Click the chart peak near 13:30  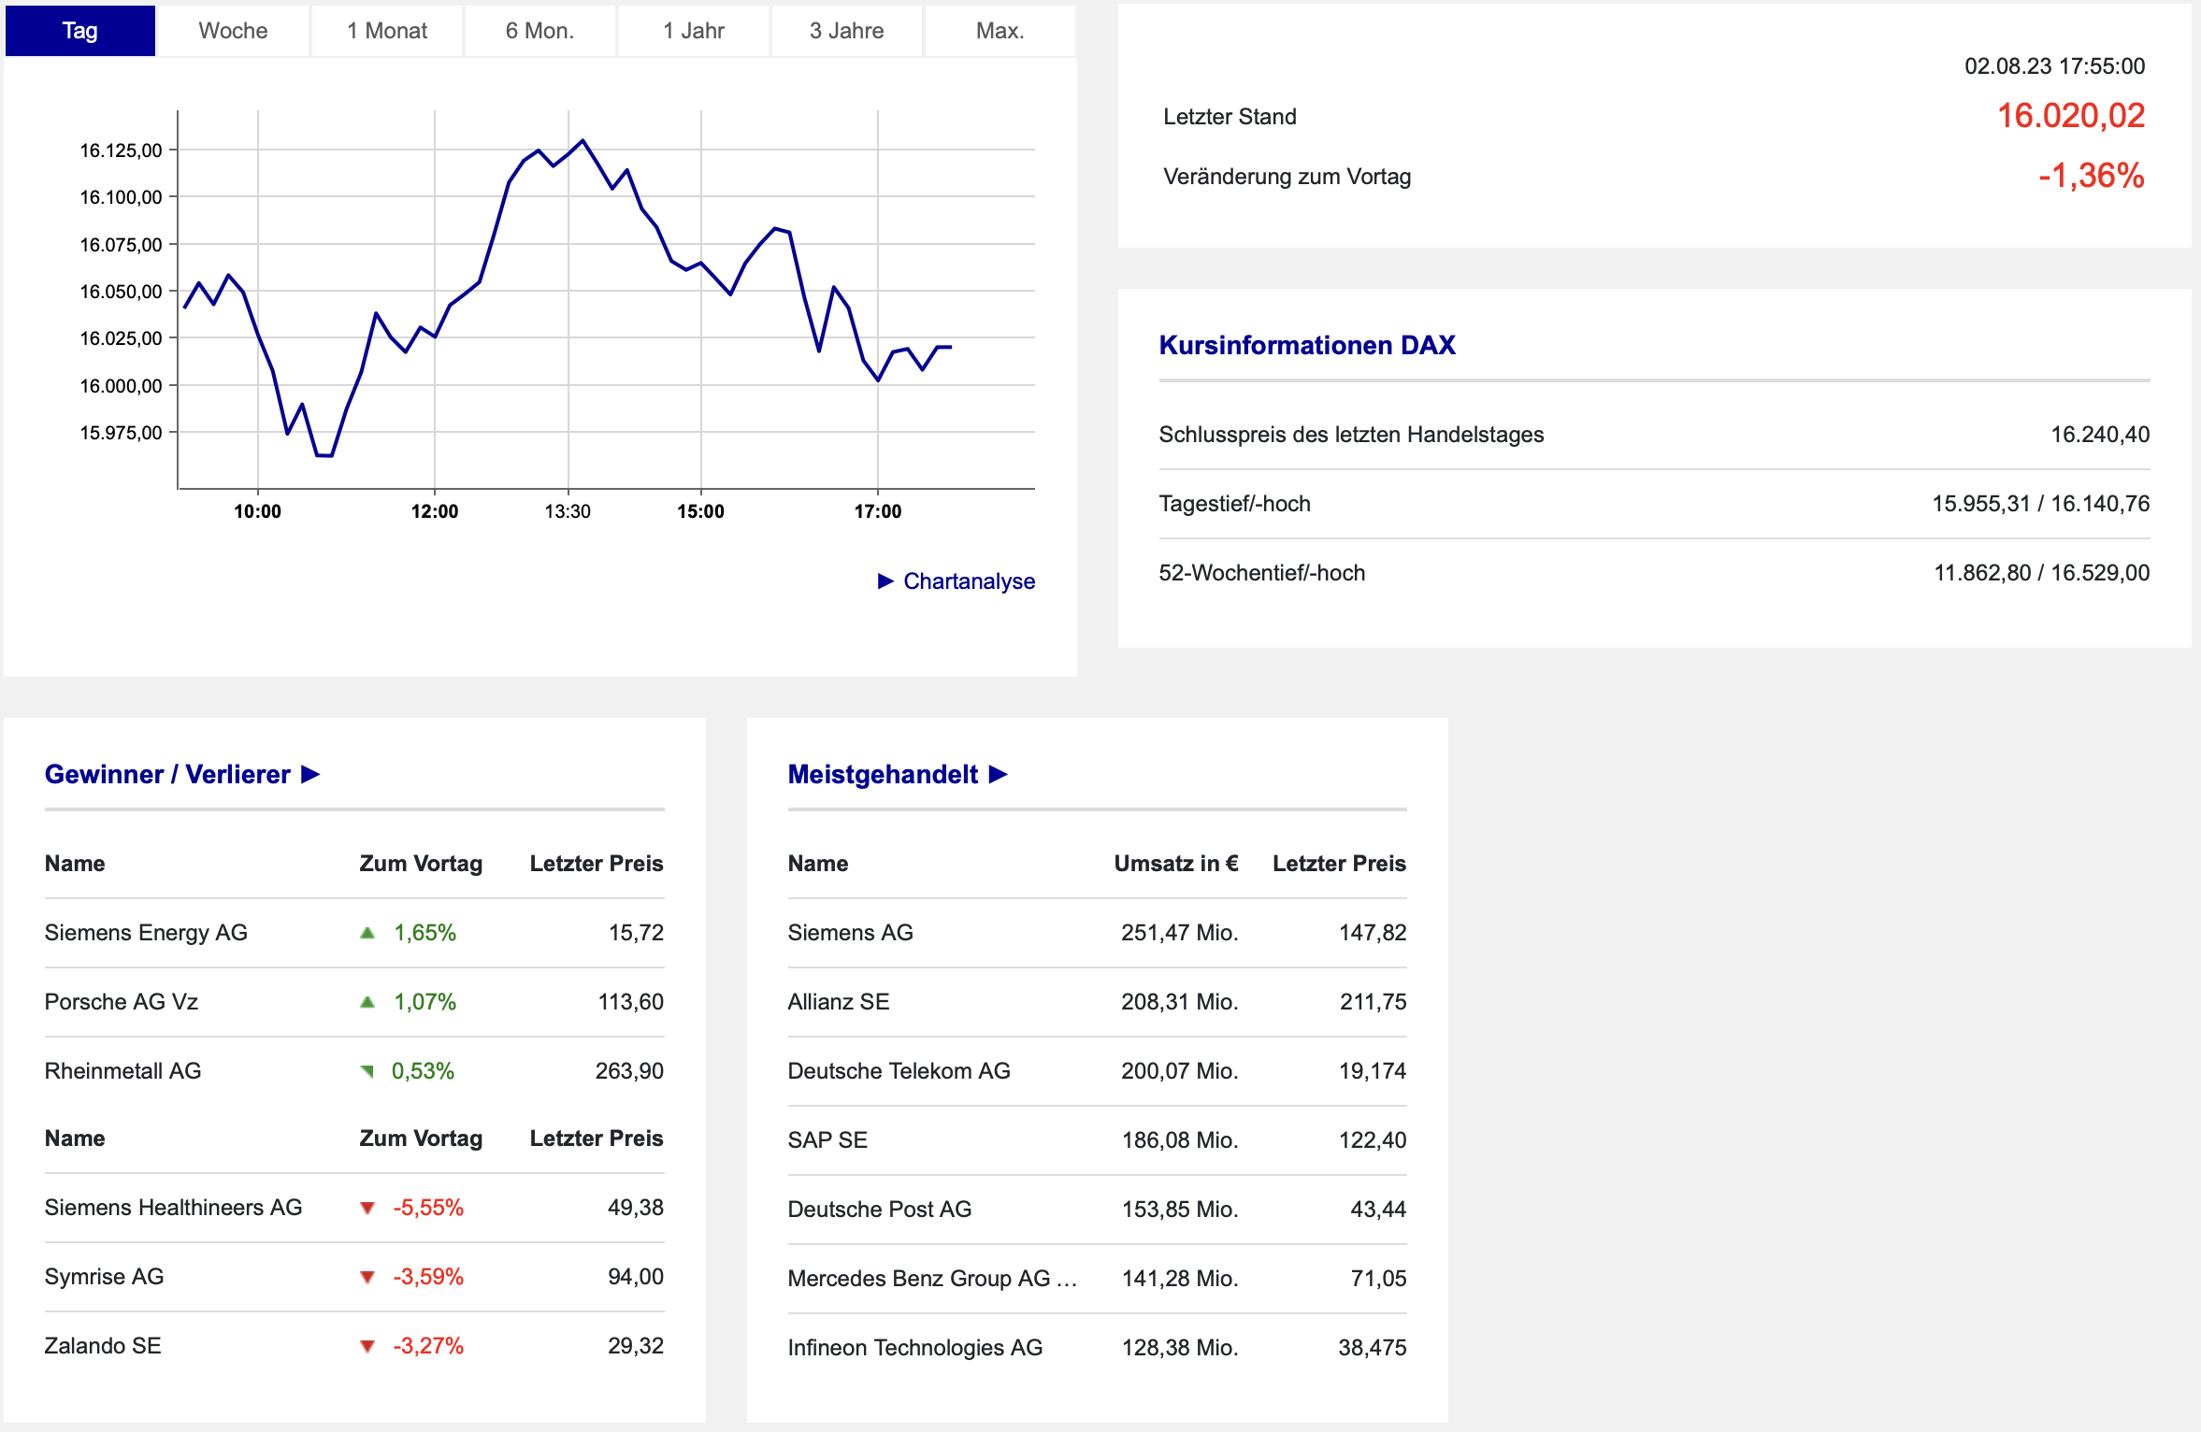pos(583,141)
